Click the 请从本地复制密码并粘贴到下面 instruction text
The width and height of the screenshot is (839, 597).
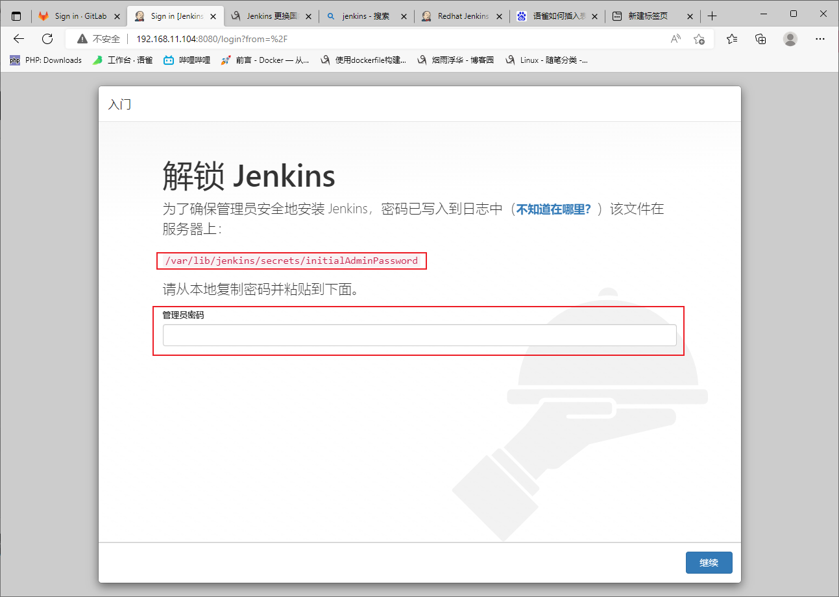tap(261, 289)
